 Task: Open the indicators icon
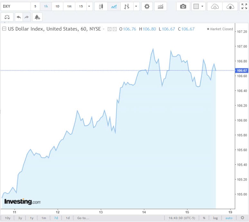161,6
